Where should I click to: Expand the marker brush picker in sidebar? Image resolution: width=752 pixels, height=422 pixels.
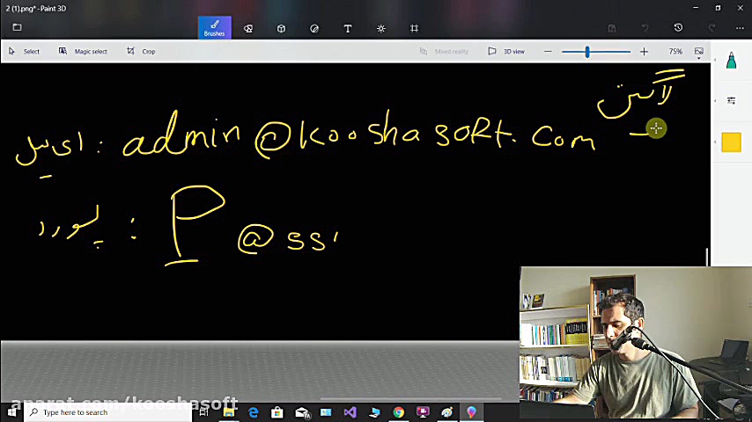pos(731,62)
